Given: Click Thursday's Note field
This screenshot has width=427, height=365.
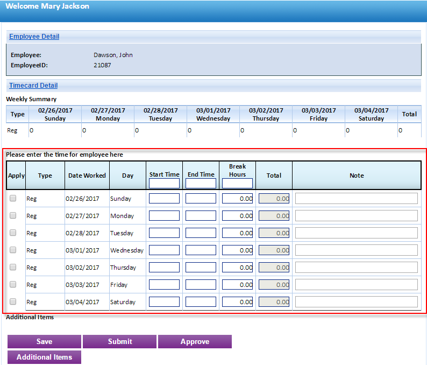Looking at the screenshot, I should click(357, 268).
